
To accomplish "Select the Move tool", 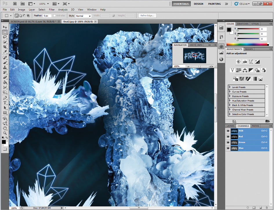I will pos(5,27).
